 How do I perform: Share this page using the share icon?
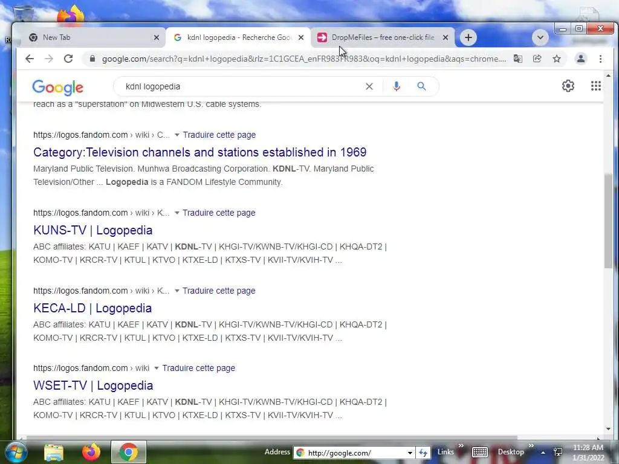click(x=537, y=59)
